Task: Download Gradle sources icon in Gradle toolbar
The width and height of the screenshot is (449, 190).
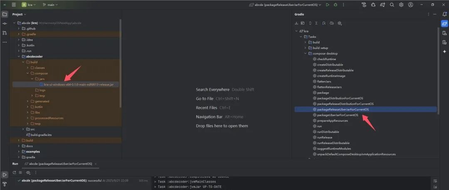Action: click(x=297, y=23)
